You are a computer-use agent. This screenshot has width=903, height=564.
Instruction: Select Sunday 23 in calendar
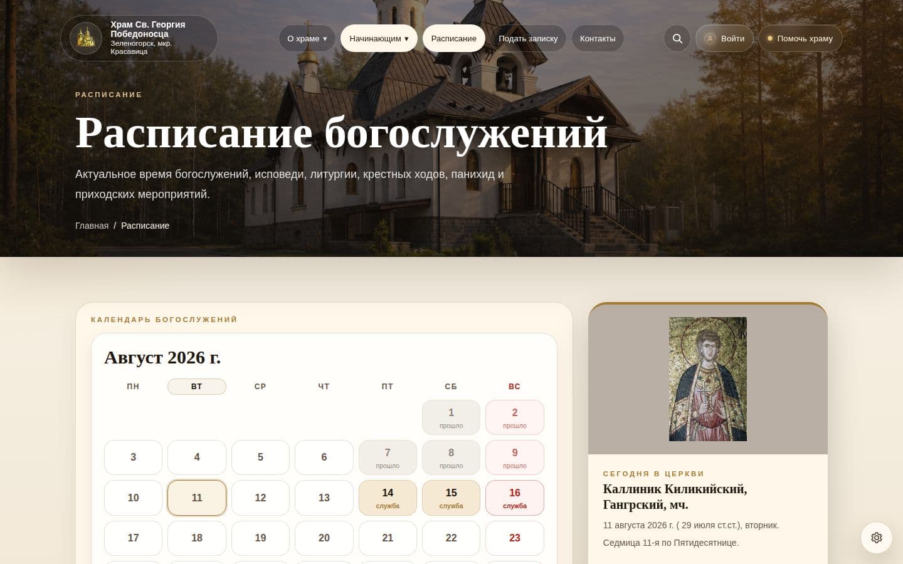tap(515, 538)
